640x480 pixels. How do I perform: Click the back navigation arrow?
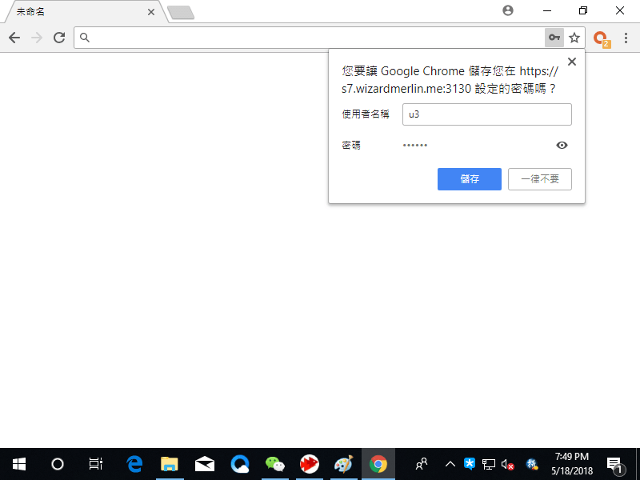(x=14, y=38)
